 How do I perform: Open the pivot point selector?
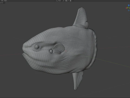(x=64, y=1)
